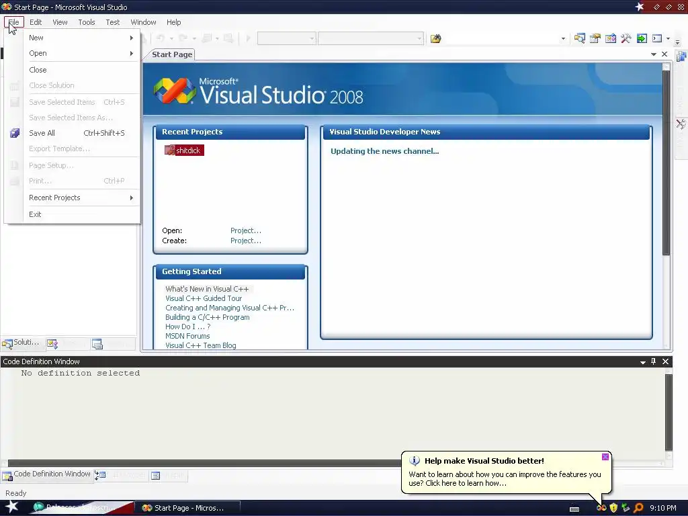688x516 pixels.
Task: Open the View menu
Action: (x=60, y=22)
